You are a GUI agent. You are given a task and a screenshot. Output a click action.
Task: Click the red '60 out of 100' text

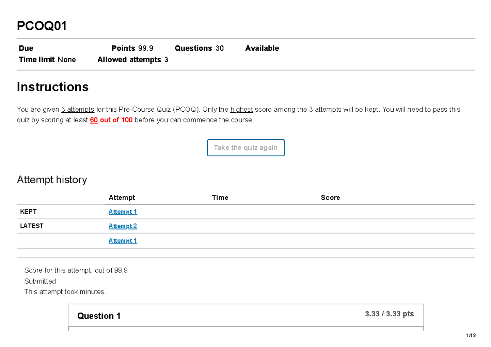[111, 120]
